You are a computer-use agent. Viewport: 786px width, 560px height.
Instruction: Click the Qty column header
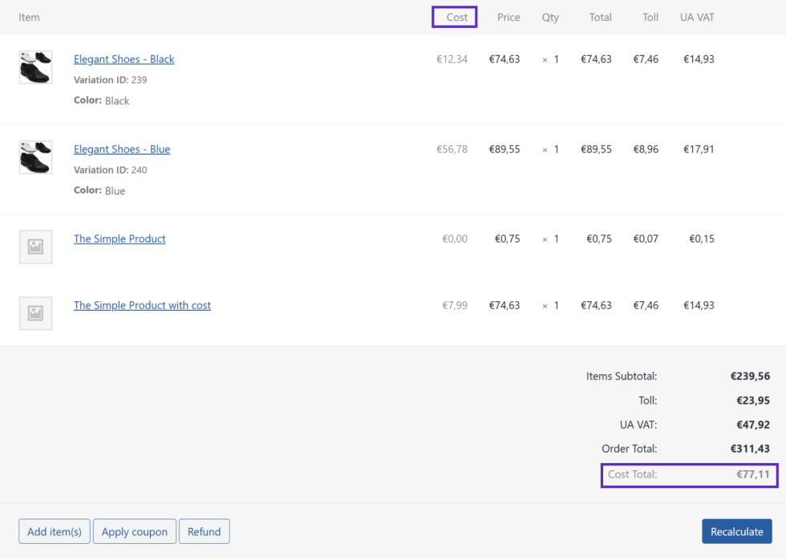[x=550, y=17]
